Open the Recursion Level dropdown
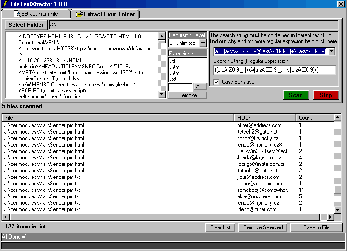This screenshot has width=347, height=251. point(203,43)
